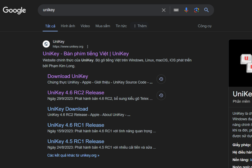This screenshot has width=252, height=168.
Task: Click Các kết quả khác từ unikey.org
Action: coord(73,155)
